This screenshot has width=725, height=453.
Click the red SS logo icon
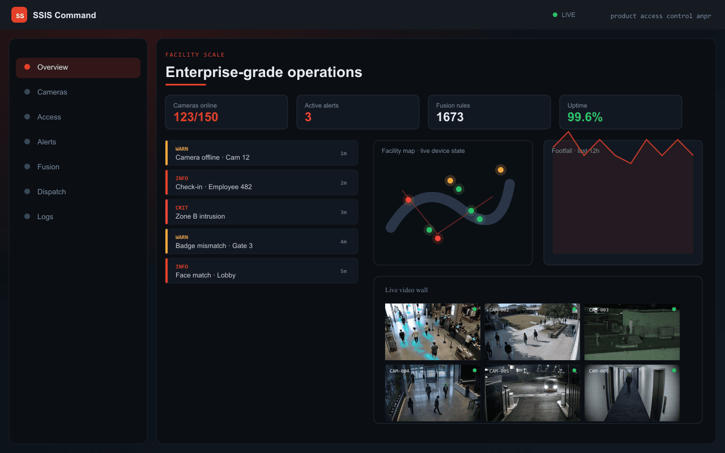point(19,15)
